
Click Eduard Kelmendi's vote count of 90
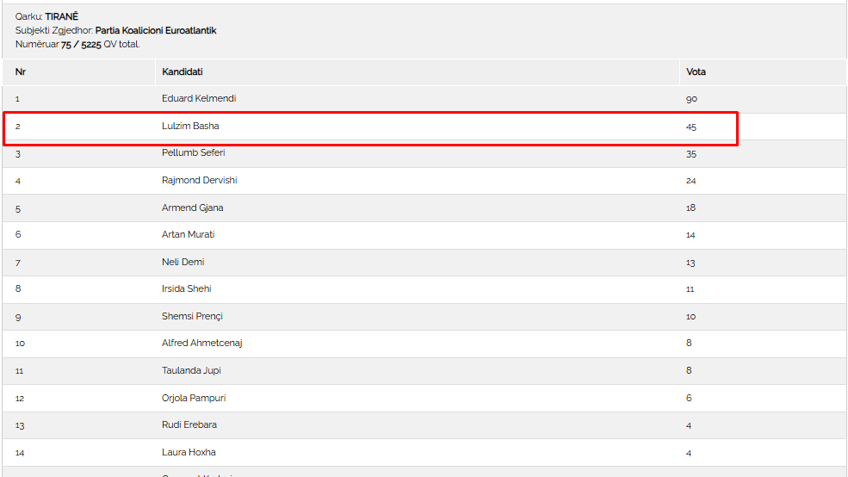click(x=691, y=99)
